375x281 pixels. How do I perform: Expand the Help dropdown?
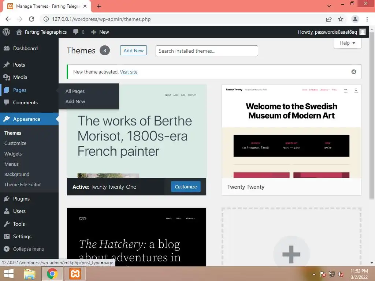[348, 43]
